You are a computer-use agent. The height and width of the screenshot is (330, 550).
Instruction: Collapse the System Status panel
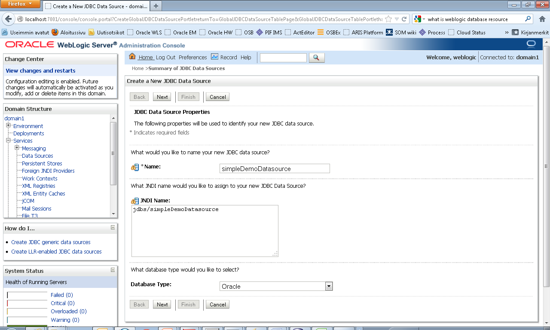113,271
